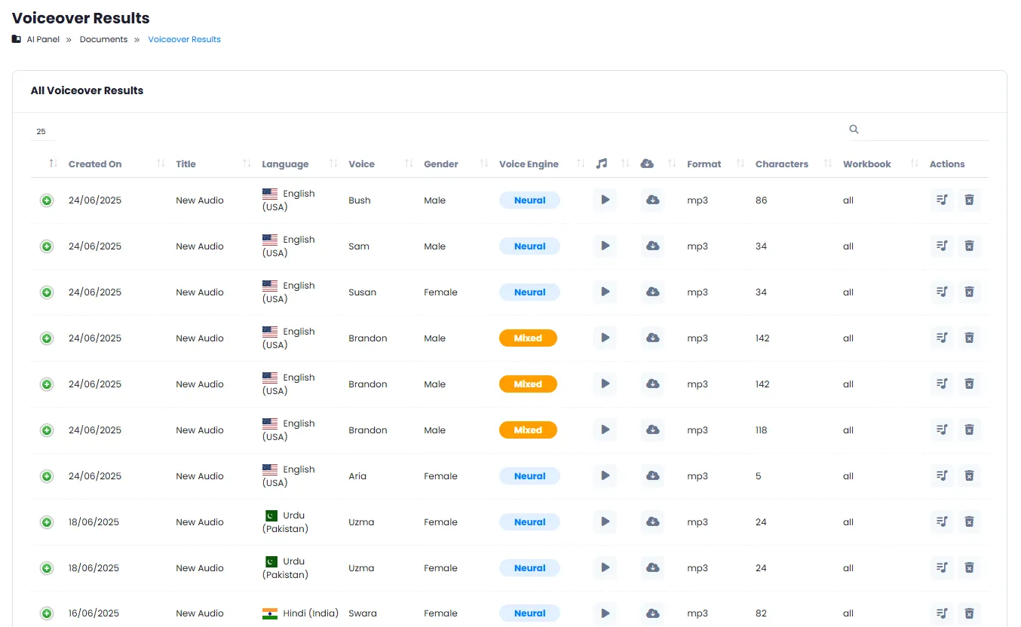Delete the Susan voiceover result

[x=970, y=292]
